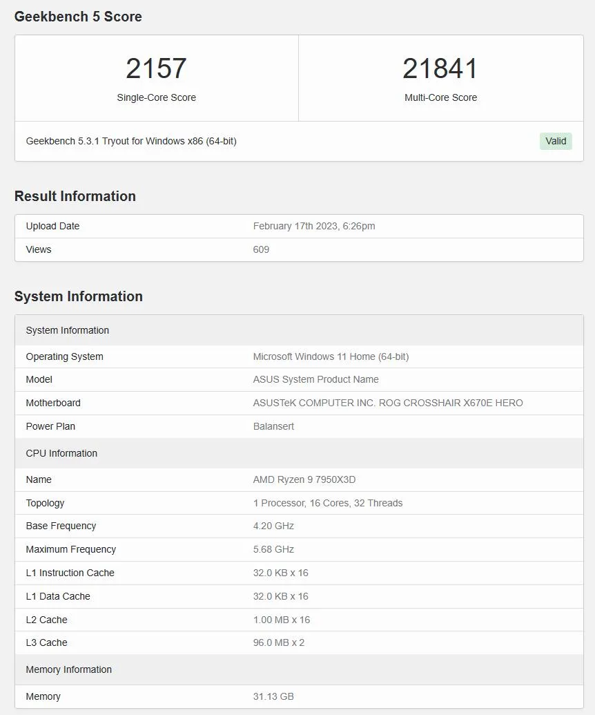The image size is (595, 715).
Task: Select the 5.68 GHz maximum frequency value
Action: 273,549
